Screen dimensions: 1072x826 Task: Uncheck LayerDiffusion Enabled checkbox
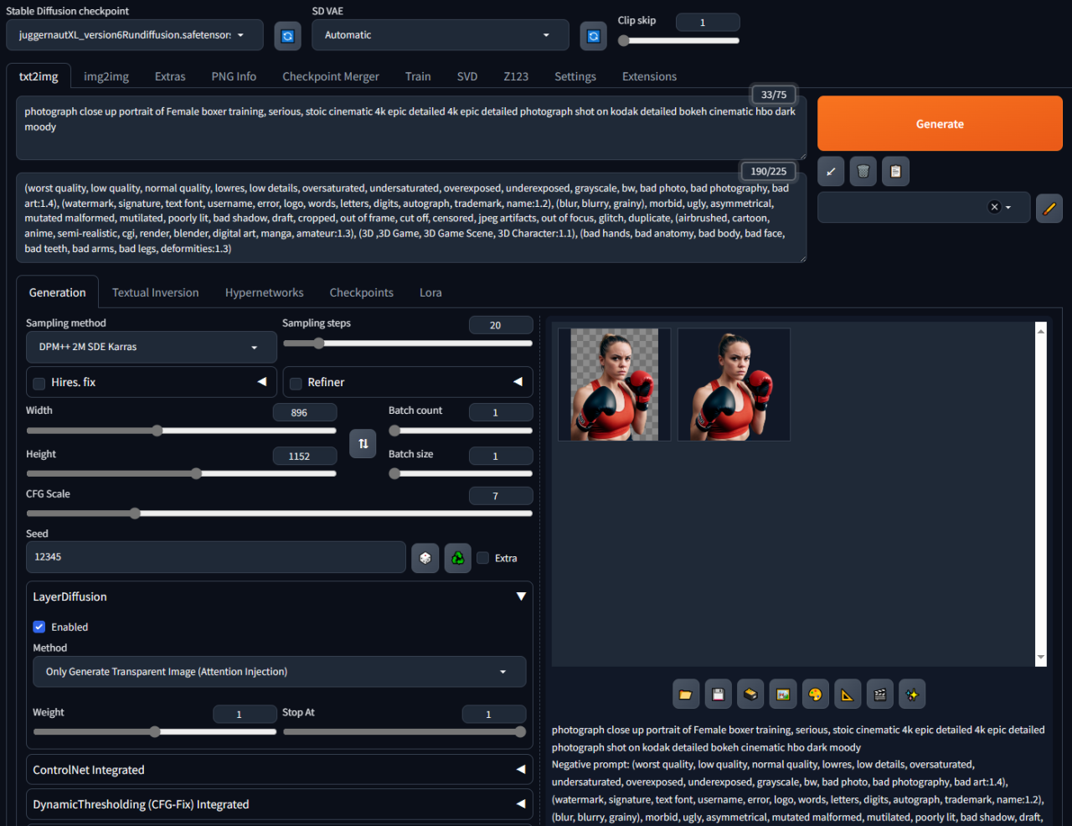(x=39, y=627)
